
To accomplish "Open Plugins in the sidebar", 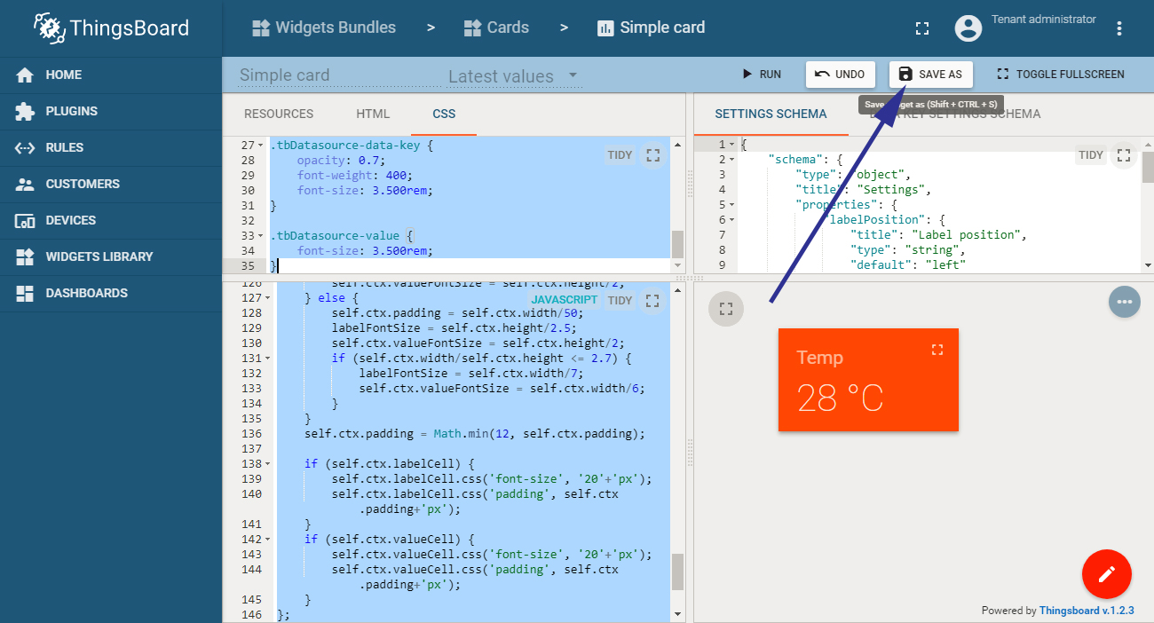I will 111,111.
